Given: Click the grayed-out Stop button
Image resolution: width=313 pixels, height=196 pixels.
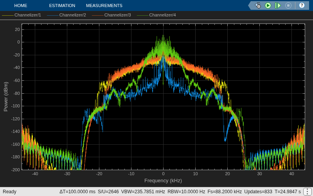Looking at the screenshot, I should coord(288,5).
